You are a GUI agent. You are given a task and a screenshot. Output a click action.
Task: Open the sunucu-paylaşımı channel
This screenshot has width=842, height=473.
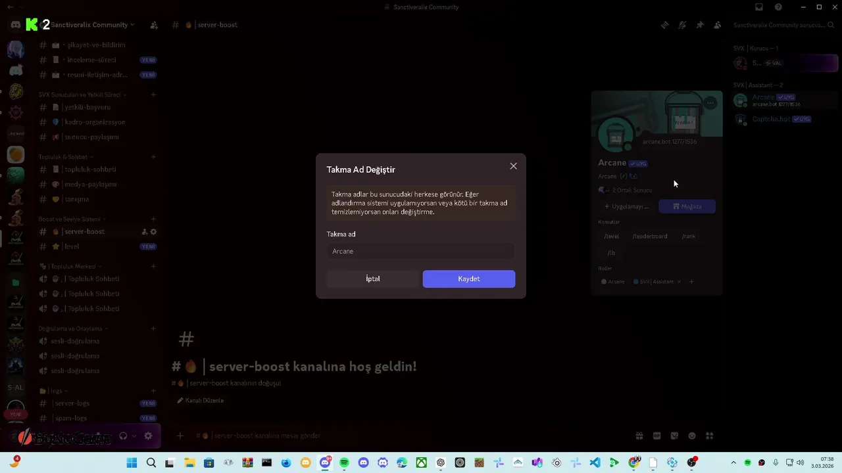coord(97,137)
